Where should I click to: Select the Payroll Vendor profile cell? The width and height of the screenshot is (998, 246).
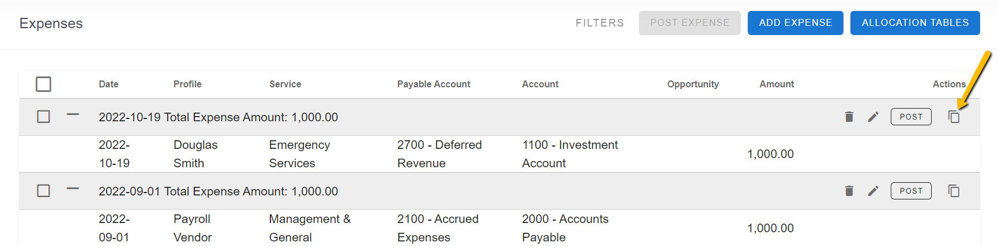[193, 228]
